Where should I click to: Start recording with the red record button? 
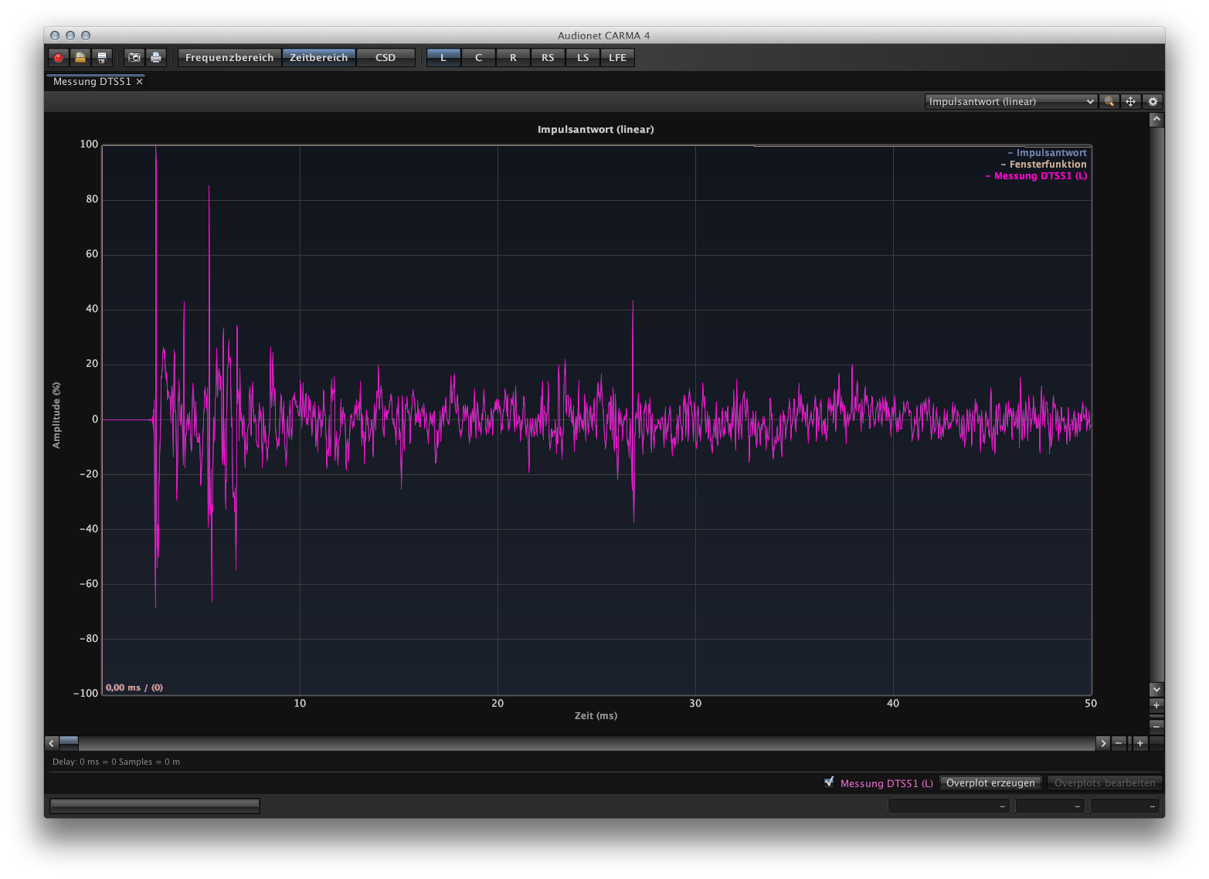(x=58, y=58)
